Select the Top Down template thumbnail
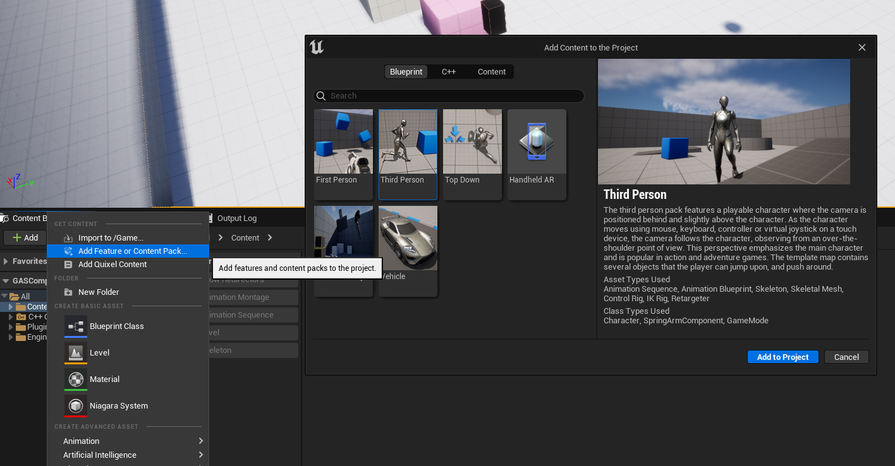Screen dimensions: 895x466 click(x=473, y=141)
